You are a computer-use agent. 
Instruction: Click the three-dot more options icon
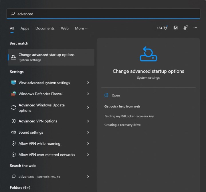click(195, 28)
